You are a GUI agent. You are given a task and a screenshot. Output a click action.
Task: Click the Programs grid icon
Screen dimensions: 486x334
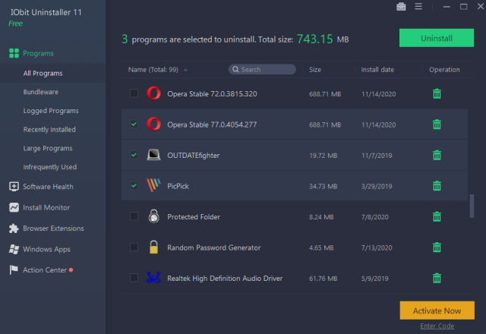14,53
